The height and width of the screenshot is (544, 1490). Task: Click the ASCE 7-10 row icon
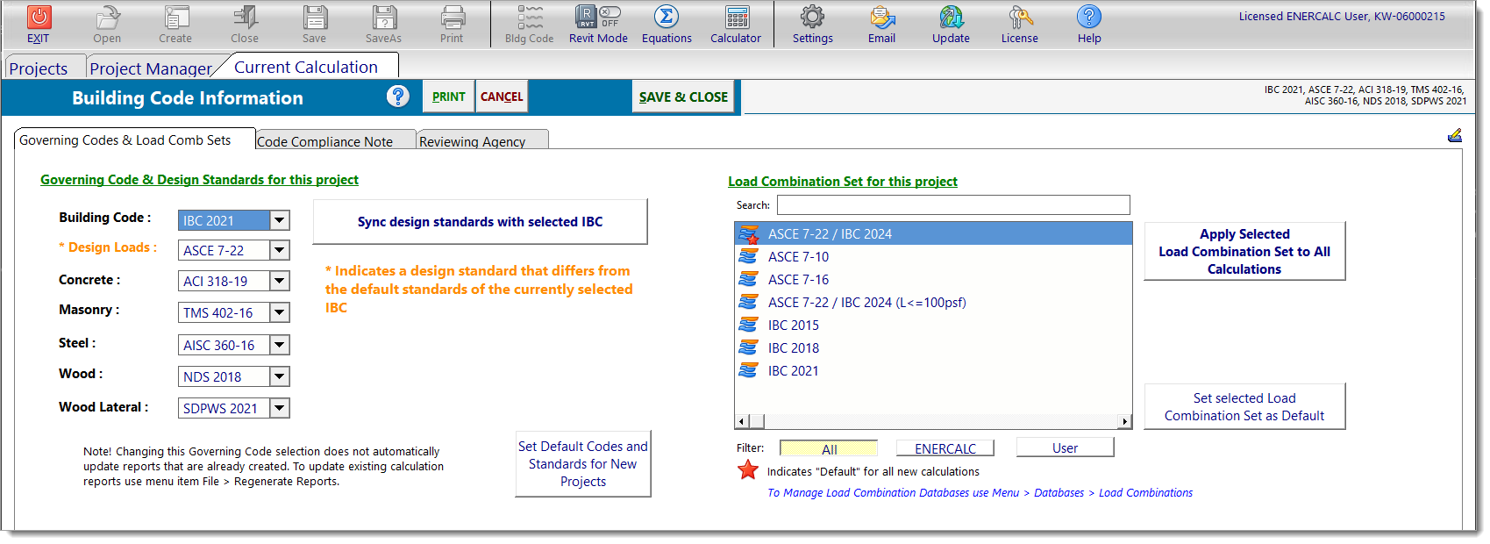coord(748,257)
